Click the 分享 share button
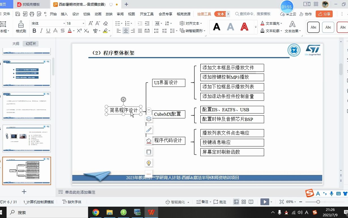This screenshot has height=218, width=348. (324, 14)
